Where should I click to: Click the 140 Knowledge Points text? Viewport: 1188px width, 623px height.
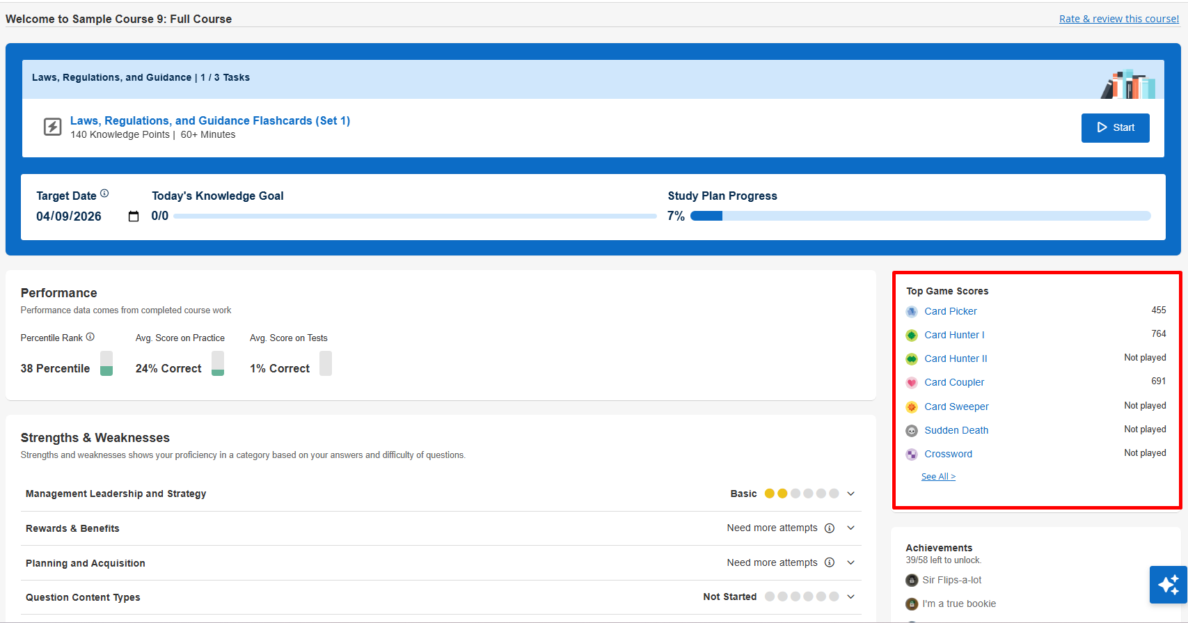click(120, 134)
